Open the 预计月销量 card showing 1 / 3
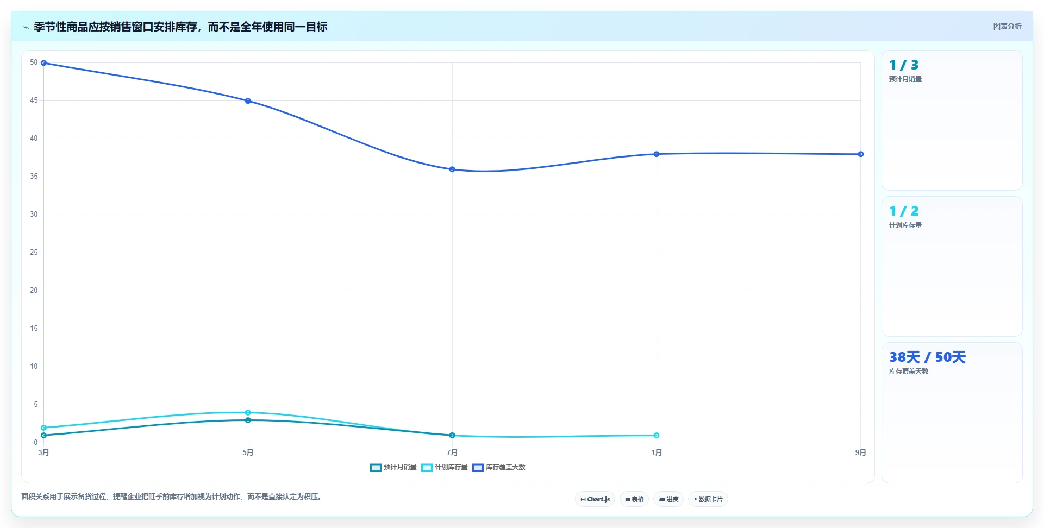Image resolution: width=1044 pixels, height=528 pixels. (x=952, y=121)
